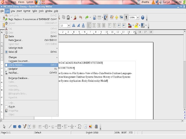This screenshot has height=139, width=186.
Task: Open the Tools menu
Action: point(41,11)
